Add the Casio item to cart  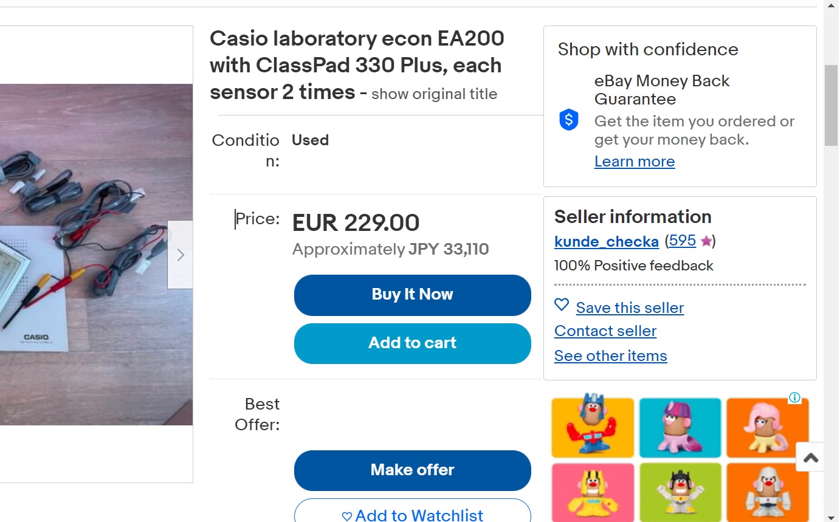tap(413, 343)
